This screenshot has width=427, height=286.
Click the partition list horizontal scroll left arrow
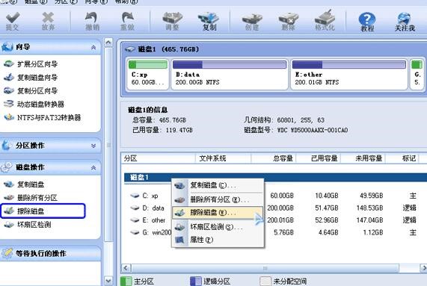(x=126, y=268)
